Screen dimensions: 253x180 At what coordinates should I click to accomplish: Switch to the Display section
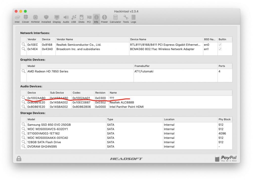coord(57,19)
